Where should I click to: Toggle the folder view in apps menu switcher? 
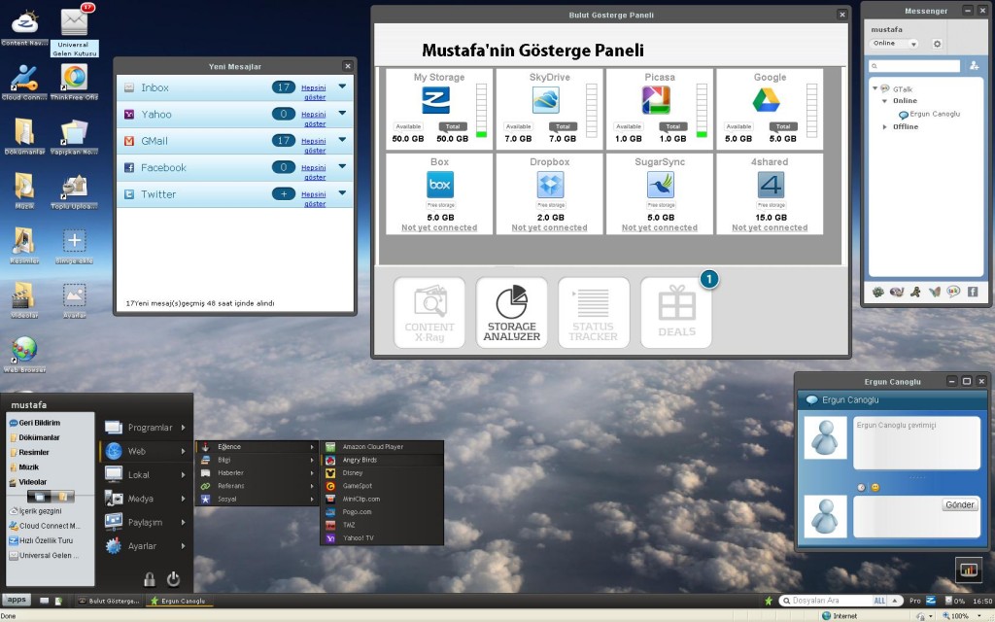coord(63,497)
